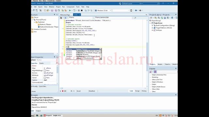Screen dimensions: 209x117
Task: Expand Target Platforms (Win32) node
Action: click(153, 28)
